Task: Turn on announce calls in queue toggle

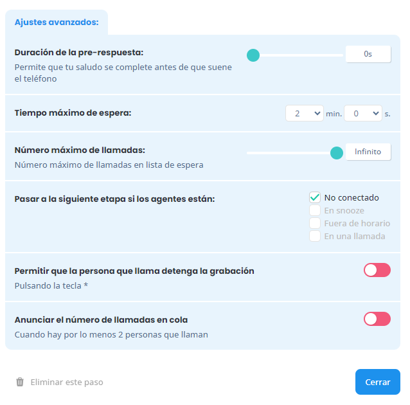Action: 377,319
